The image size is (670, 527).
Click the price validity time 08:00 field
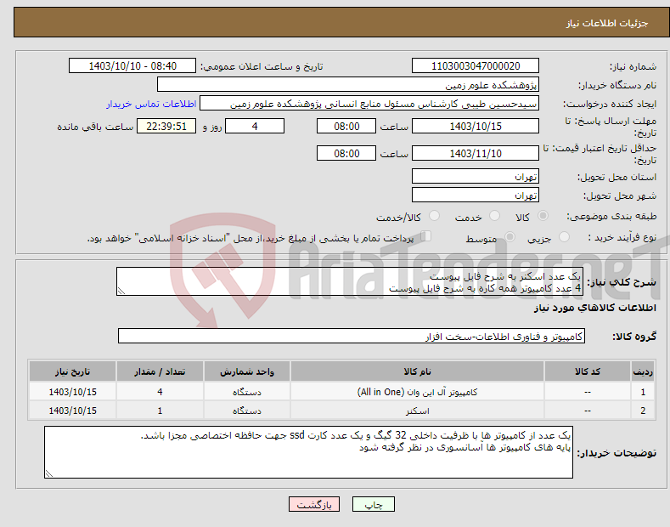click(346, 153)
